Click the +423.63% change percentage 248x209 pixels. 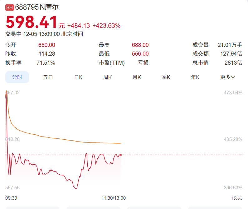pos(106,26)
